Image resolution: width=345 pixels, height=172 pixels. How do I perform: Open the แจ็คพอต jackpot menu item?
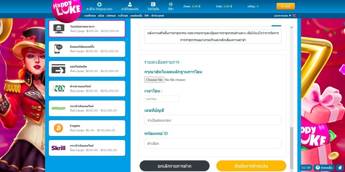click(111, 16)
